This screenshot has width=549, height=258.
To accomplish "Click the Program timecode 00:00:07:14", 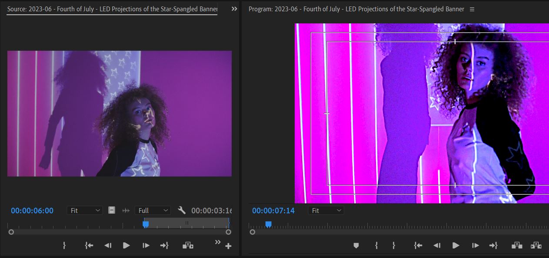I will click(x=273, y=211).
